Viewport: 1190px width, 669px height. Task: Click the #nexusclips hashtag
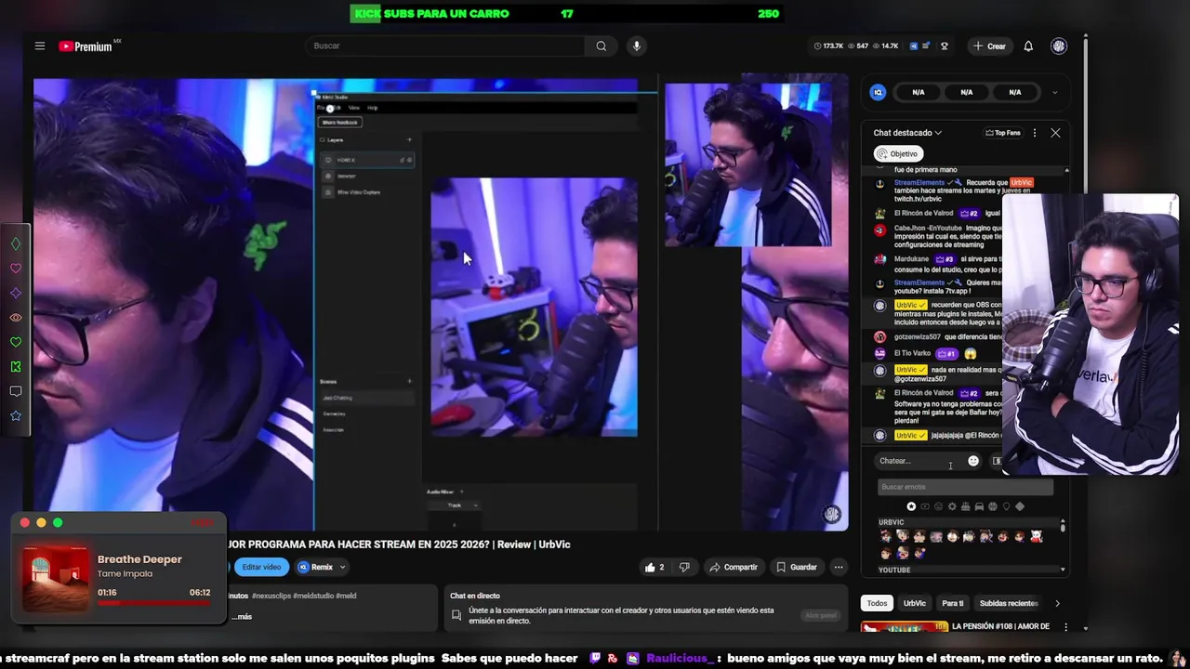coord(270,596)
